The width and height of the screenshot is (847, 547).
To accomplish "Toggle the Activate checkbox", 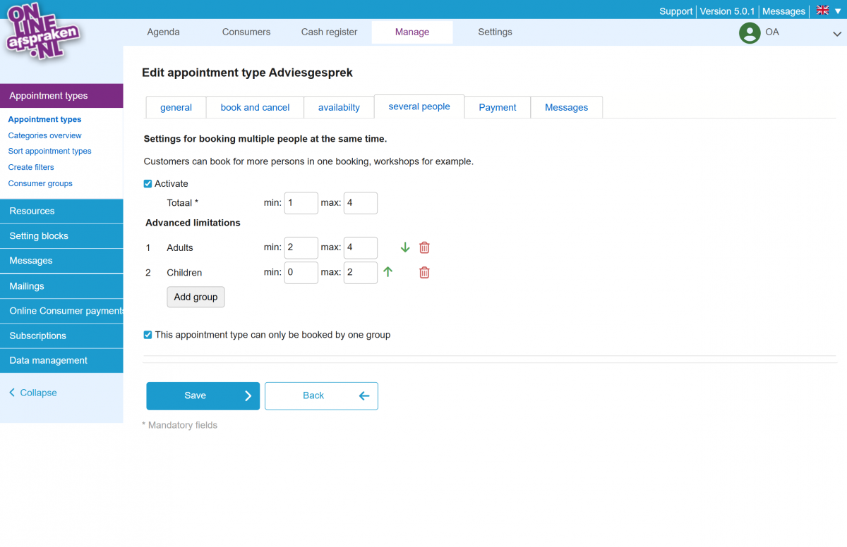I will coord(148,184).
